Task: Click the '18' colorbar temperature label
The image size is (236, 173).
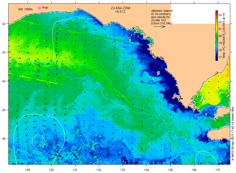Action: pyautogui.click(x=220, y=50)
